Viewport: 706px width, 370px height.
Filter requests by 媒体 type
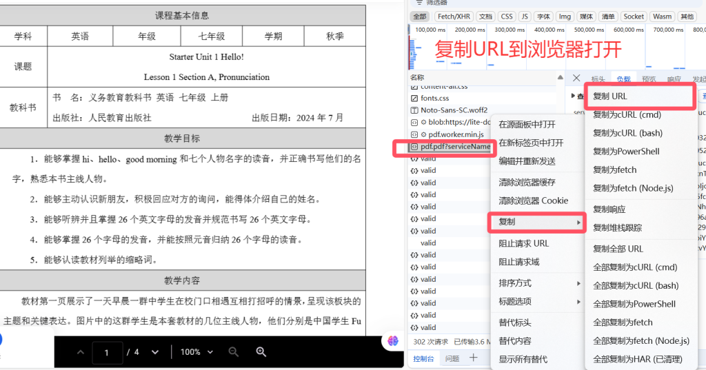point(586,17)
